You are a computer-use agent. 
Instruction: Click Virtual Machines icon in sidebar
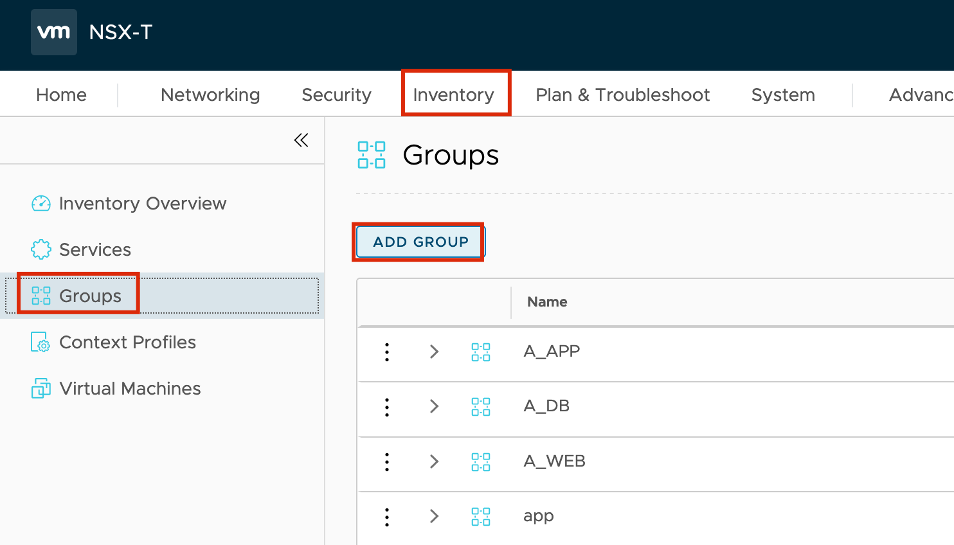41,388
